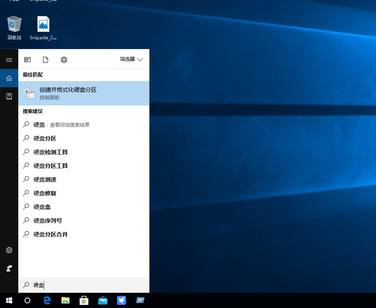Filter results by Web globe icon
The width and height of the screenshot is (376, 308).
point(64,60)
